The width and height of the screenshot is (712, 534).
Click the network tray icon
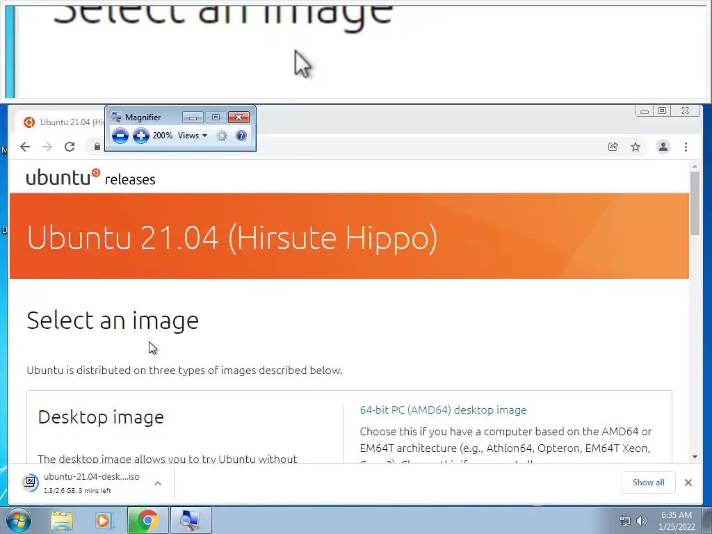coord(625,521)
